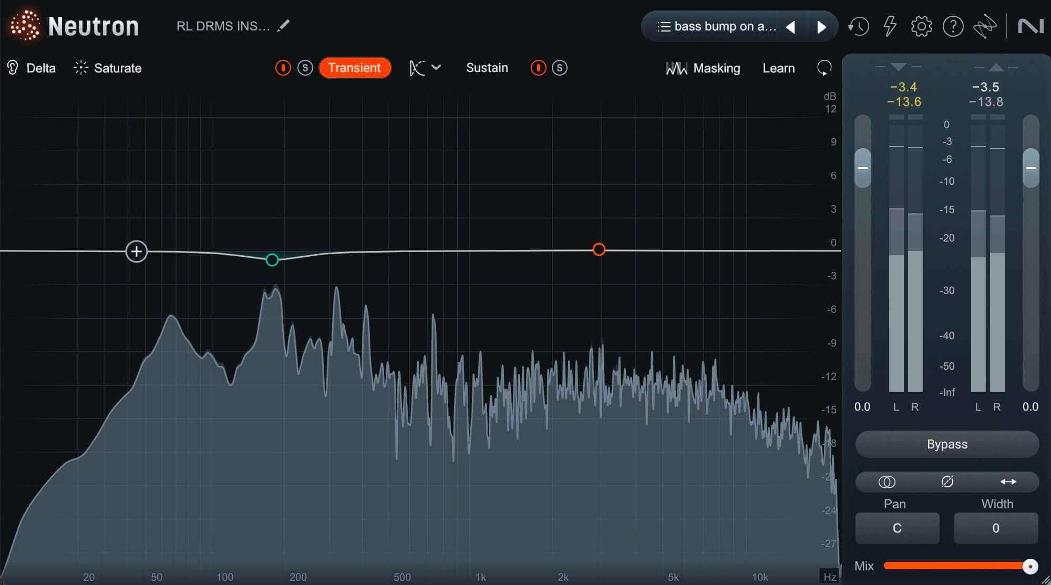Screen dimensions: 1051x585
Task: Toggle Transient power button
Action: pos(283,68)
